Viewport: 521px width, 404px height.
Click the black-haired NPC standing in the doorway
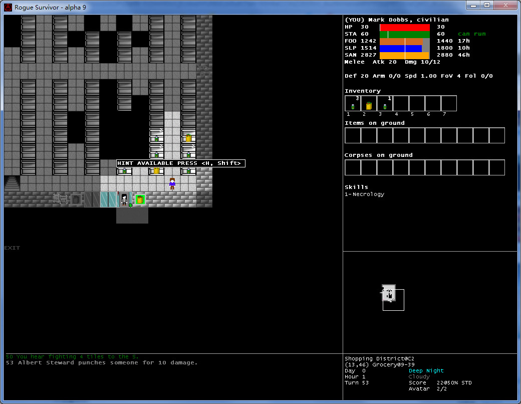coord(124,199)
